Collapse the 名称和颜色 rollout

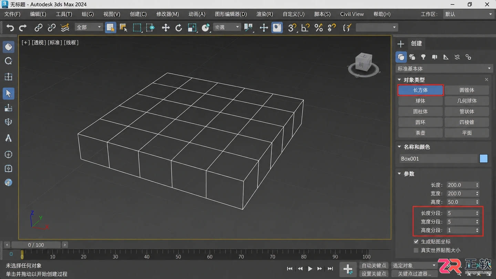tap(400, 147)
